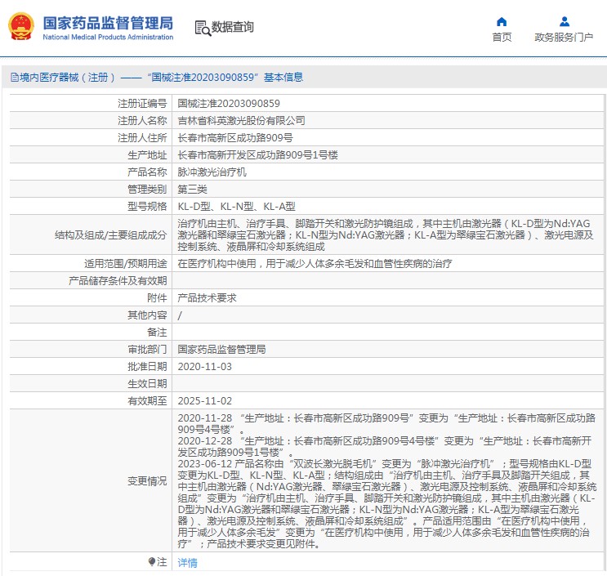
Task: Select registration number 国械注准20203090859 value
Action: pos(229,104)
